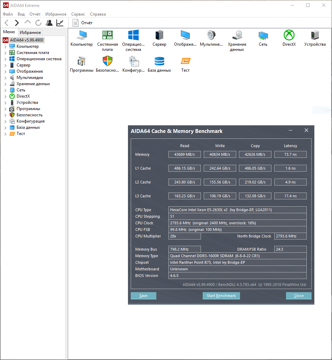
Task: Expand the Мультимедиа tree node chevron
Action: [x=5, y=78]
